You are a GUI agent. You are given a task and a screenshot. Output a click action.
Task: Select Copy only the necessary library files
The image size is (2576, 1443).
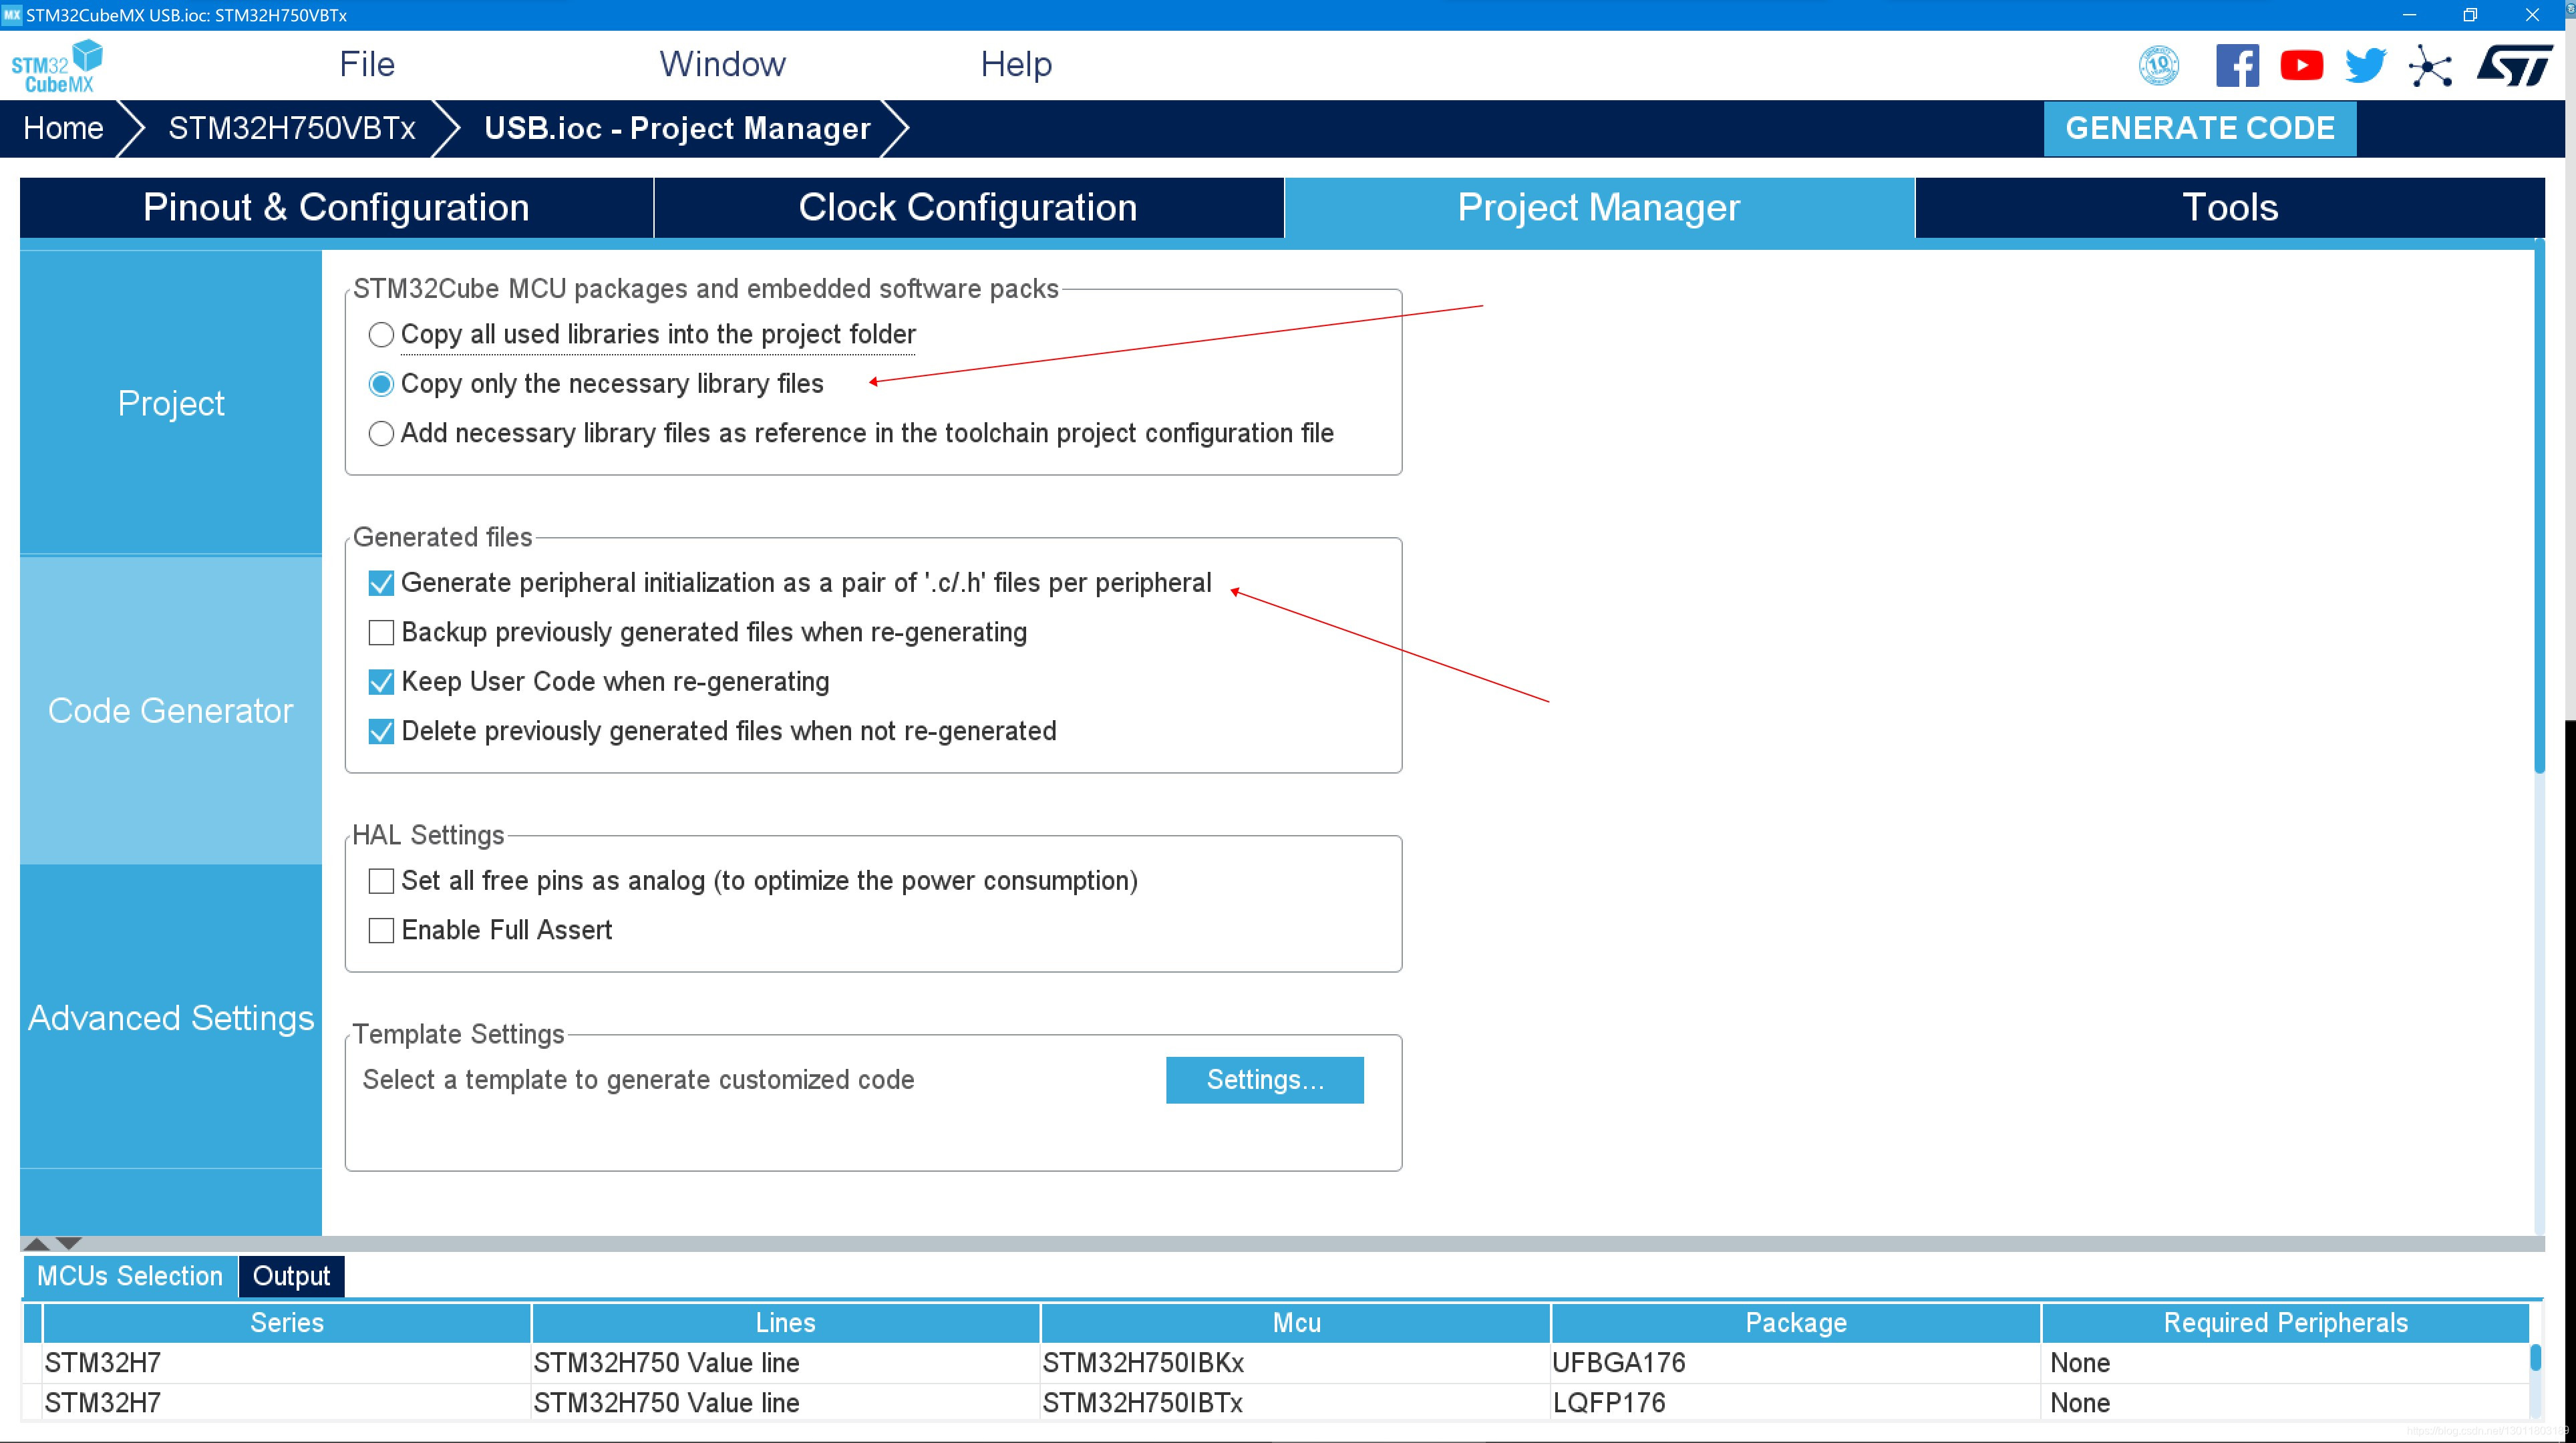click(381, 384)
